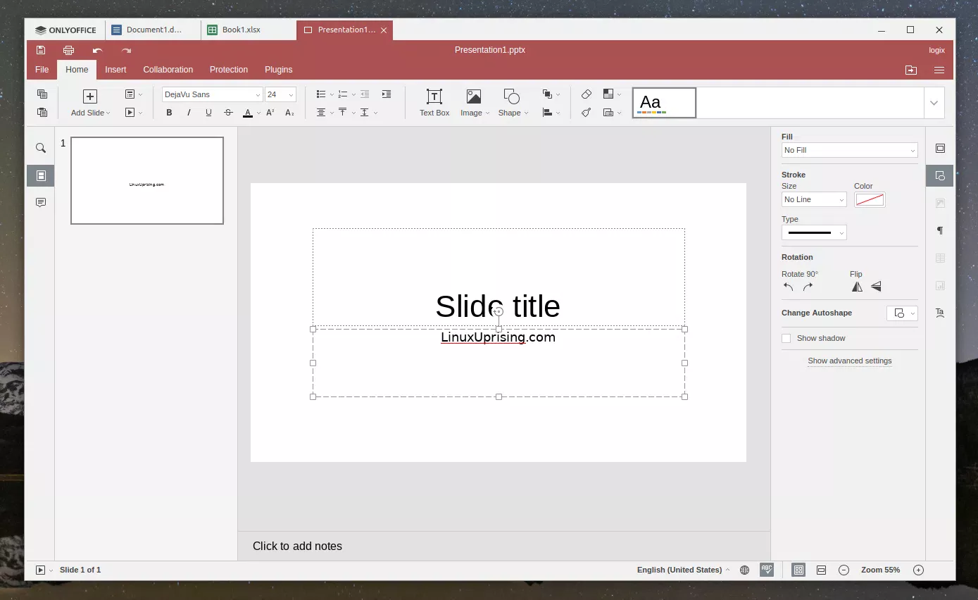Paste with the paste icon
Screen dimensions: 978x600
pyautogui.click(x=42, y=113)
